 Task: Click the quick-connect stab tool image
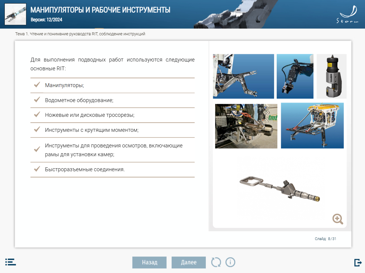280,189
